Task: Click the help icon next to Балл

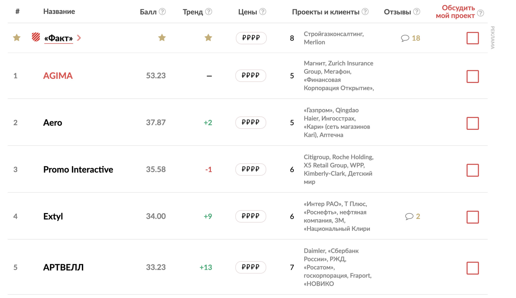Action: (162, 12)
